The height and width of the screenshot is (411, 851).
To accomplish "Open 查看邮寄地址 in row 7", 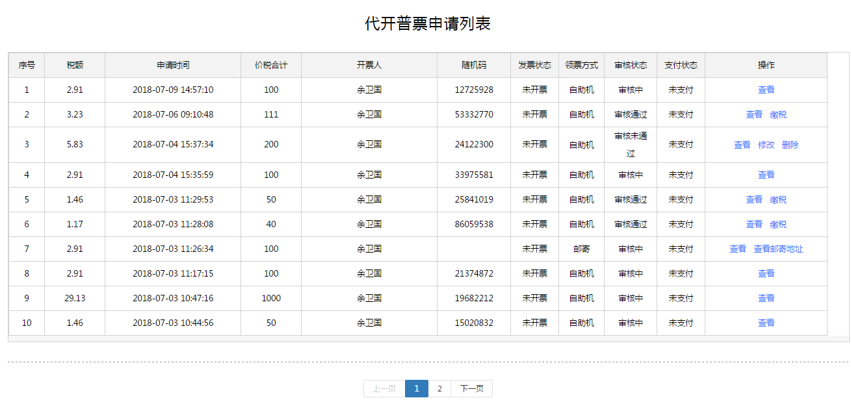I will coord(778,249).
